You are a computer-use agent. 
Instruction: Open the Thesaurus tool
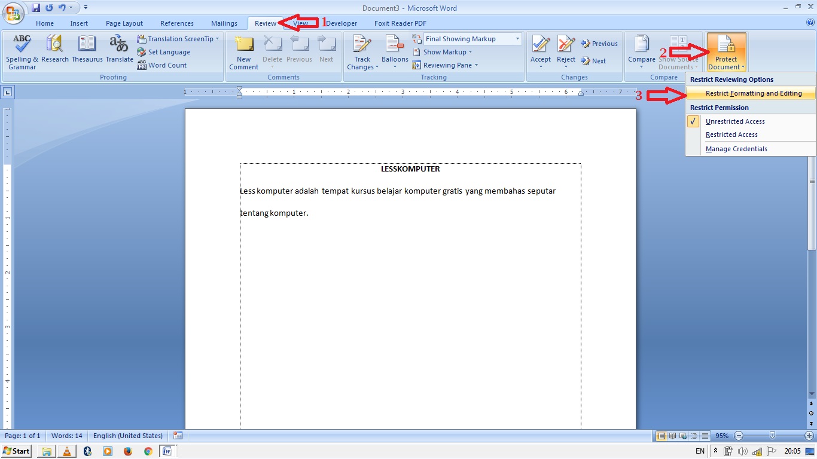(87, 49)
